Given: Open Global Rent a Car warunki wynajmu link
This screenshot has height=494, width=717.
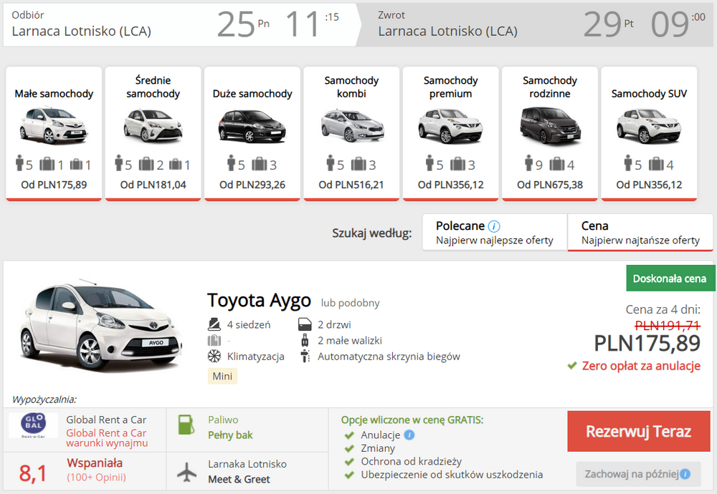Looking at the screenshot, I should (x=107, y=438).
